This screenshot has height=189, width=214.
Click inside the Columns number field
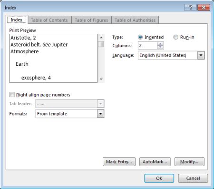click(x=147, y=46)
